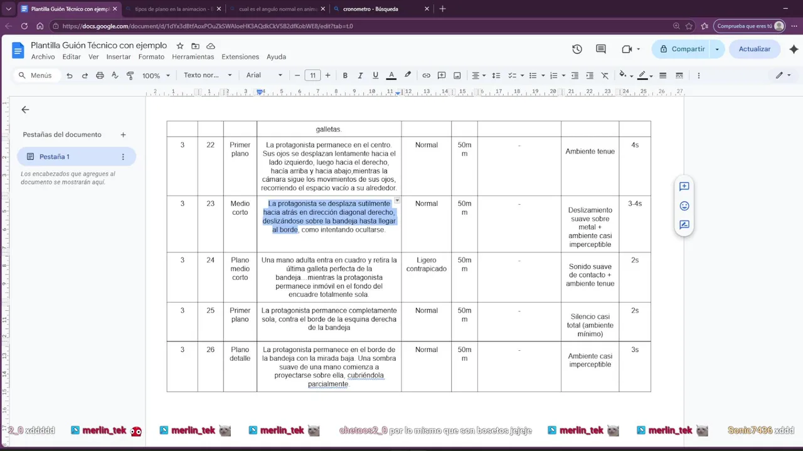Open the text color picker
803x451 pixels.
391,75
